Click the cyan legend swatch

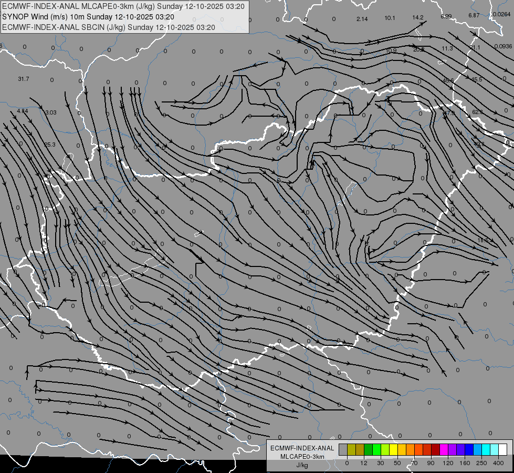coord(486,449)
